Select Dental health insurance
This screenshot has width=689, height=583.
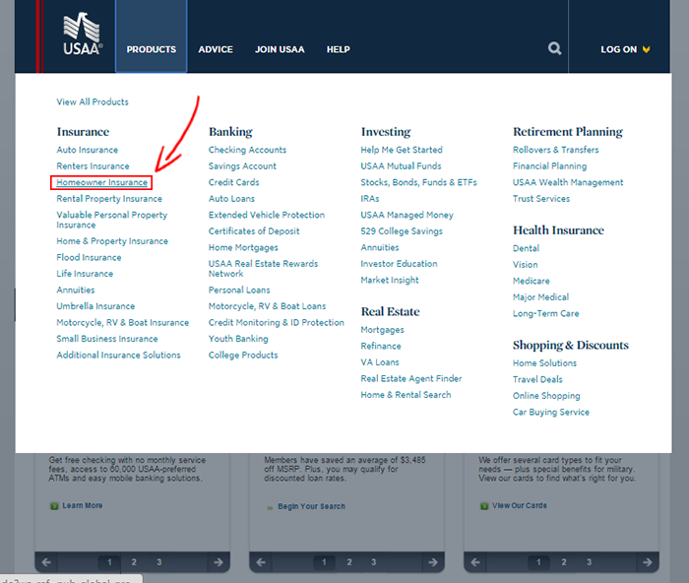click(x=526, y=248)
